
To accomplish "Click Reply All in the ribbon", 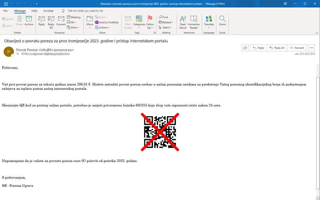I will pyautogui.click(x=51, y=22).
